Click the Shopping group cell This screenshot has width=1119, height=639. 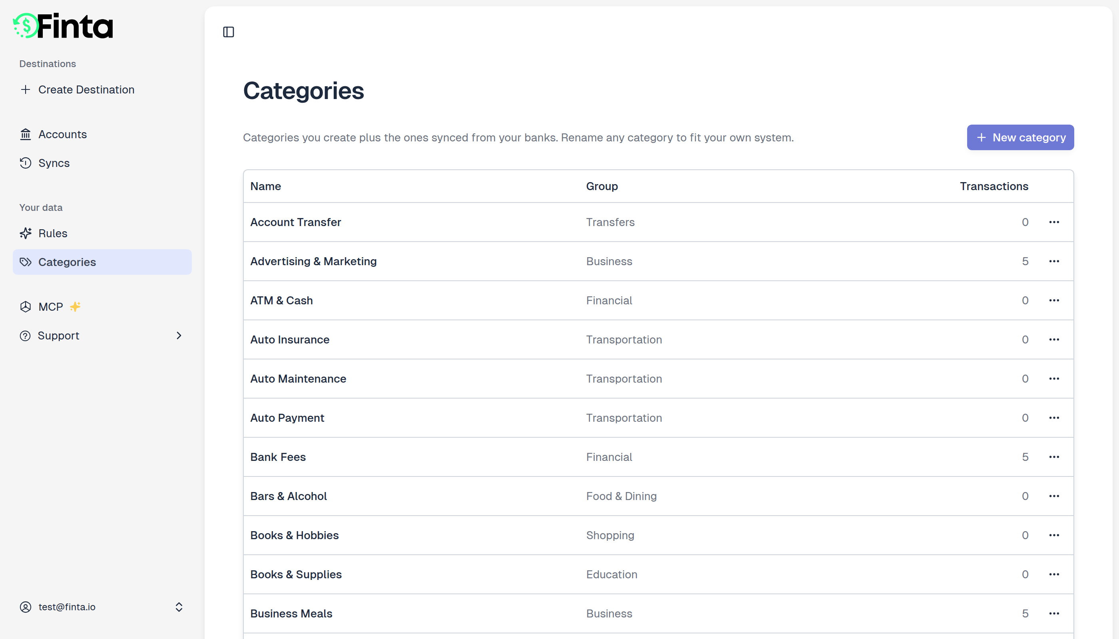610,536
